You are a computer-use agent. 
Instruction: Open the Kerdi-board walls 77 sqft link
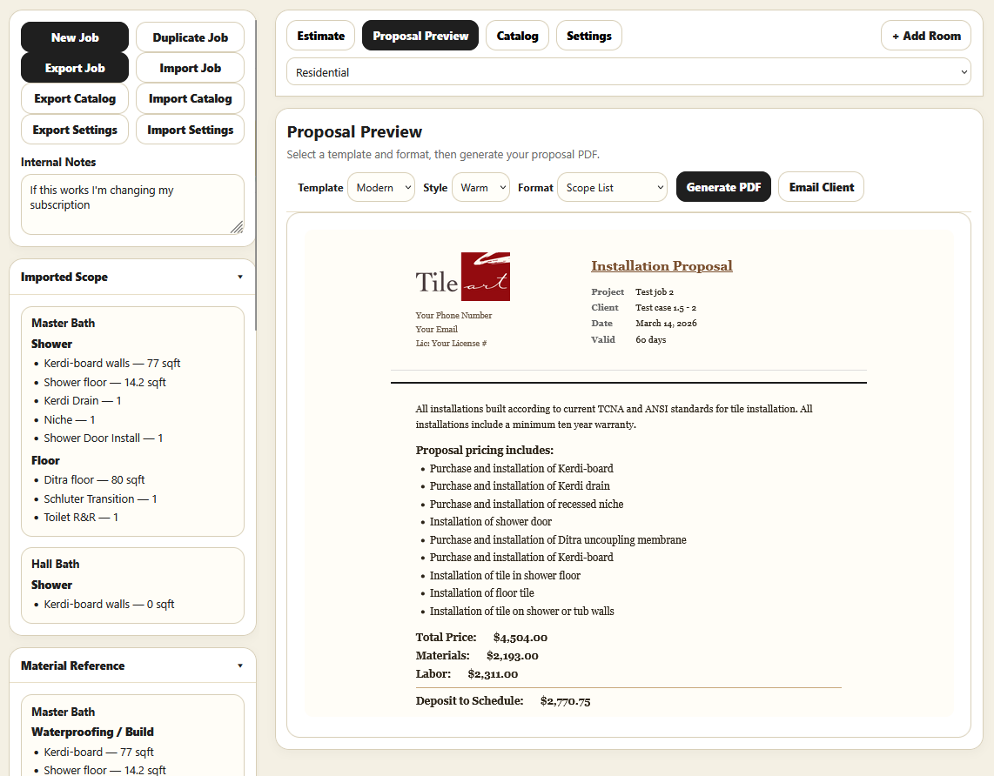click(111, 363)
